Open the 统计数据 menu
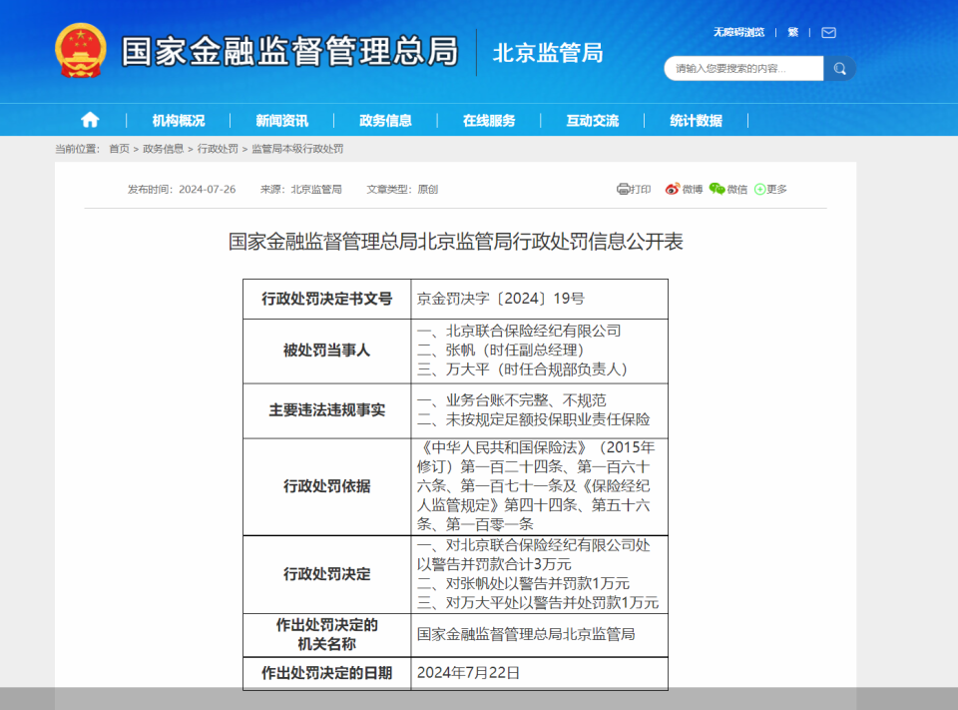The image size is (958, 710). click(x=696, y=121)
